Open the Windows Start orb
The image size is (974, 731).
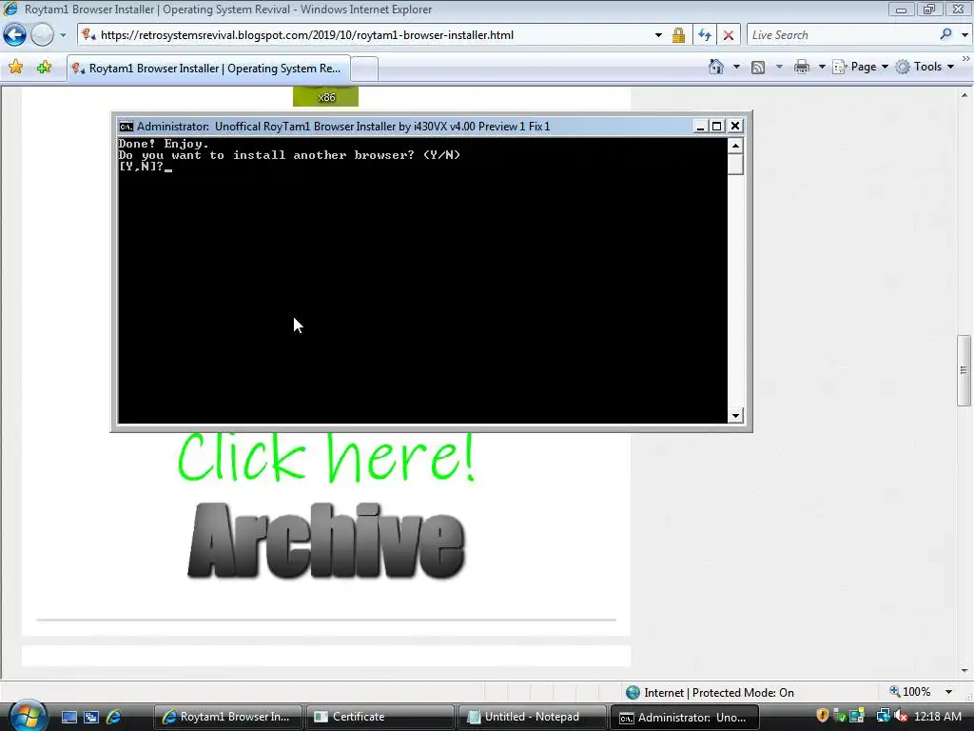[x=27, y=716]
